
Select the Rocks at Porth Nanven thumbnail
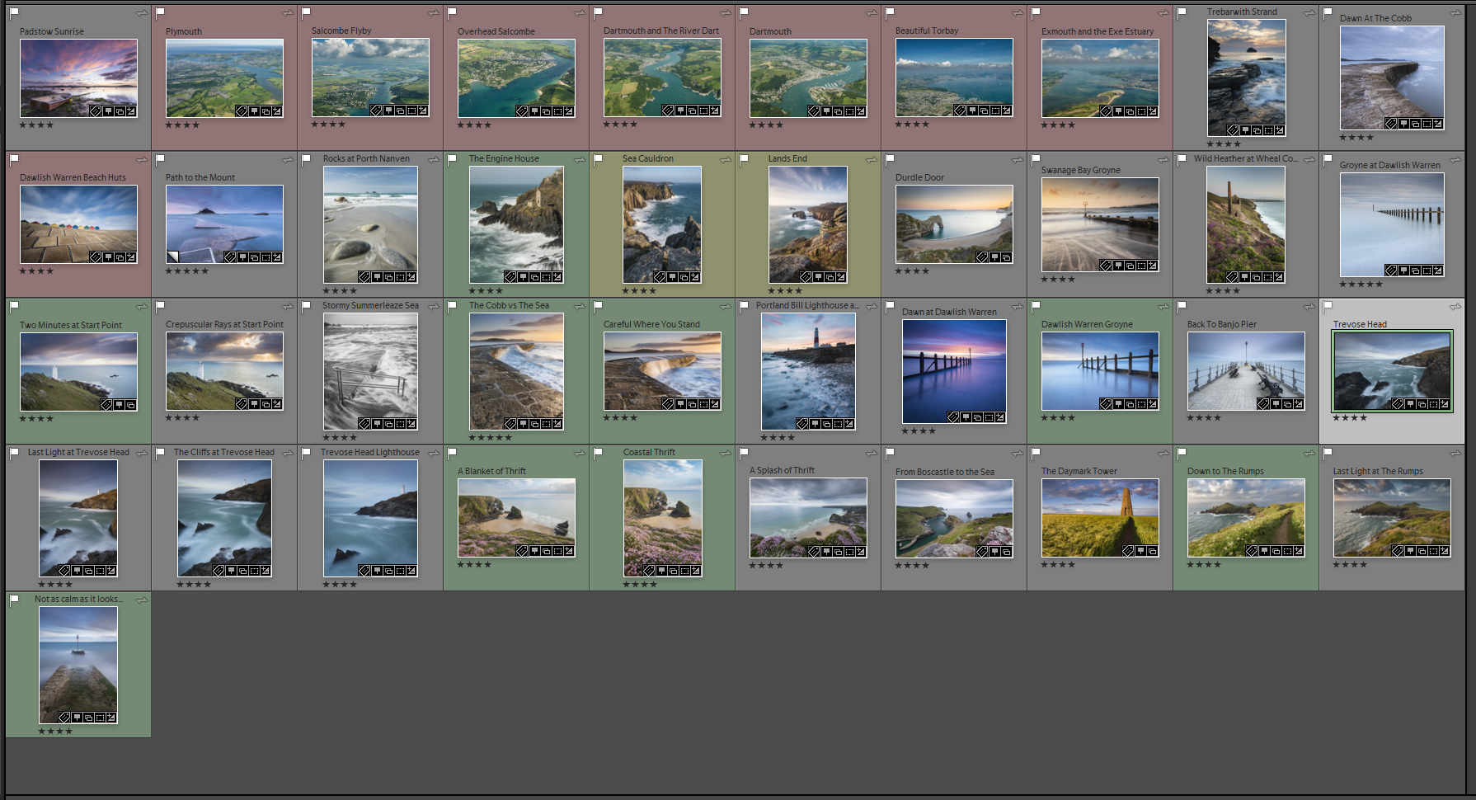(x=370, y=224)
